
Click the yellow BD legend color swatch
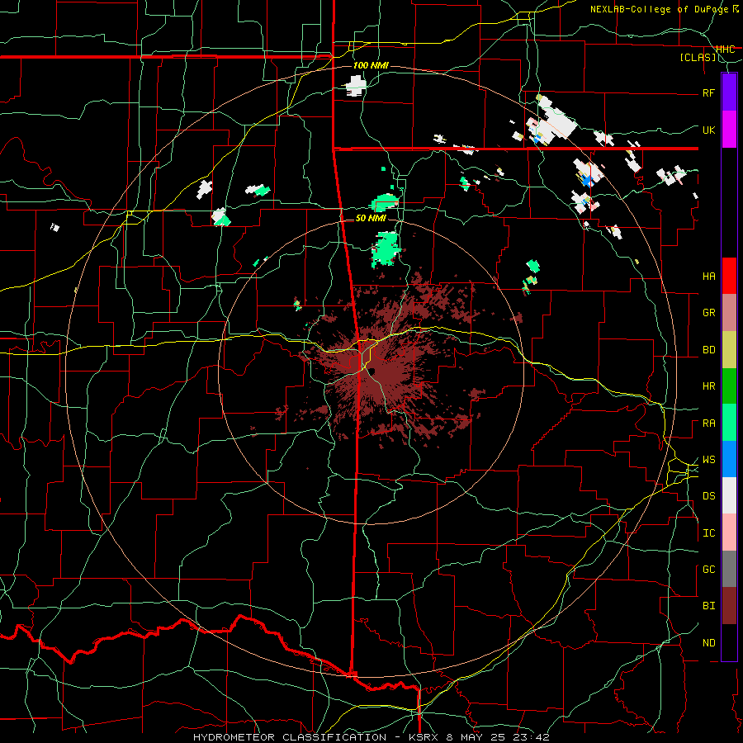coord(729,350)
